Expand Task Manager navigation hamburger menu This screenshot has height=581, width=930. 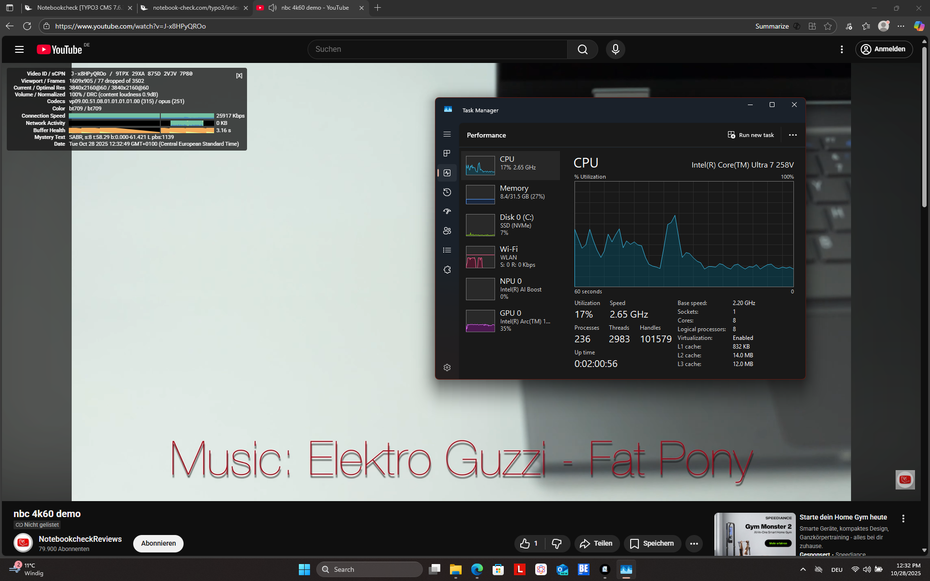(x=447, y=134)
